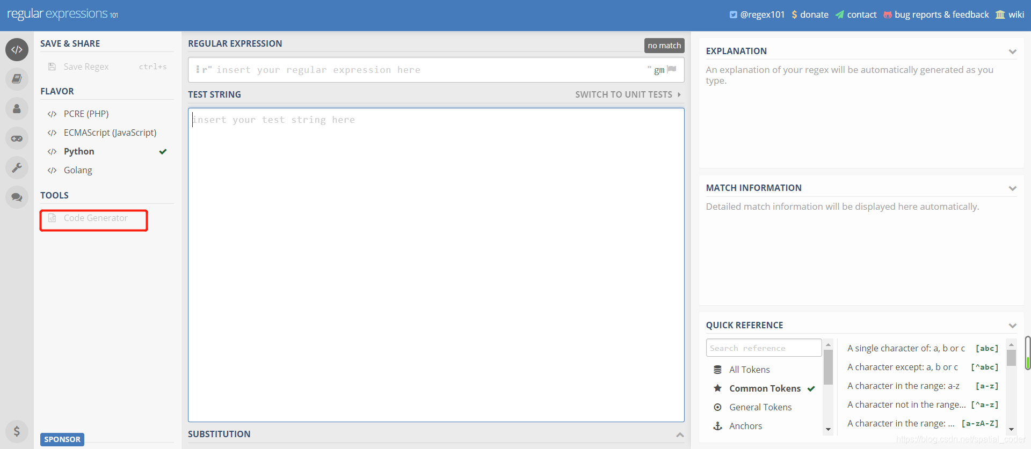Focus the regular expression input field
1031x449 pixels.
[430, 70]
